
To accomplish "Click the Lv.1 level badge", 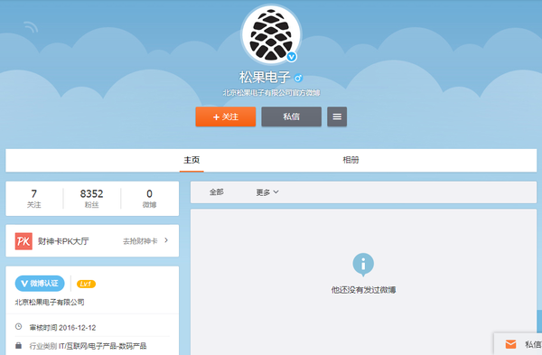I will click(x=86, y=284).
